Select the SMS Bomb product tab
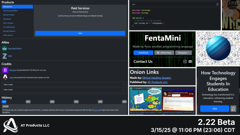Viewport: 240px width, 135px height. click(x=7, y=19)
